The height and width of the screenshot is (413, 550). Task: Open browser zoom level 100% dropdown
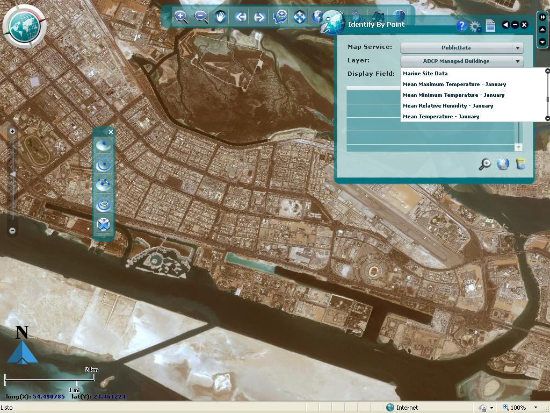click(535, 408)
